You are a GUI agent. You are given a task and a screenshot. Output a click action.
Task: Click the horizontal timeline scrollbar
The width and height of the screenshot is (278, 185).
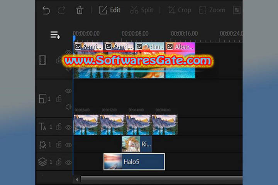coord(161,180)
